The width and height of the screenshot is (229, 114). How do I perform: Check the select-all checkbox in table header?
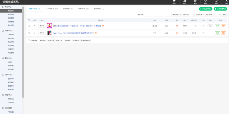pos(29,20)
